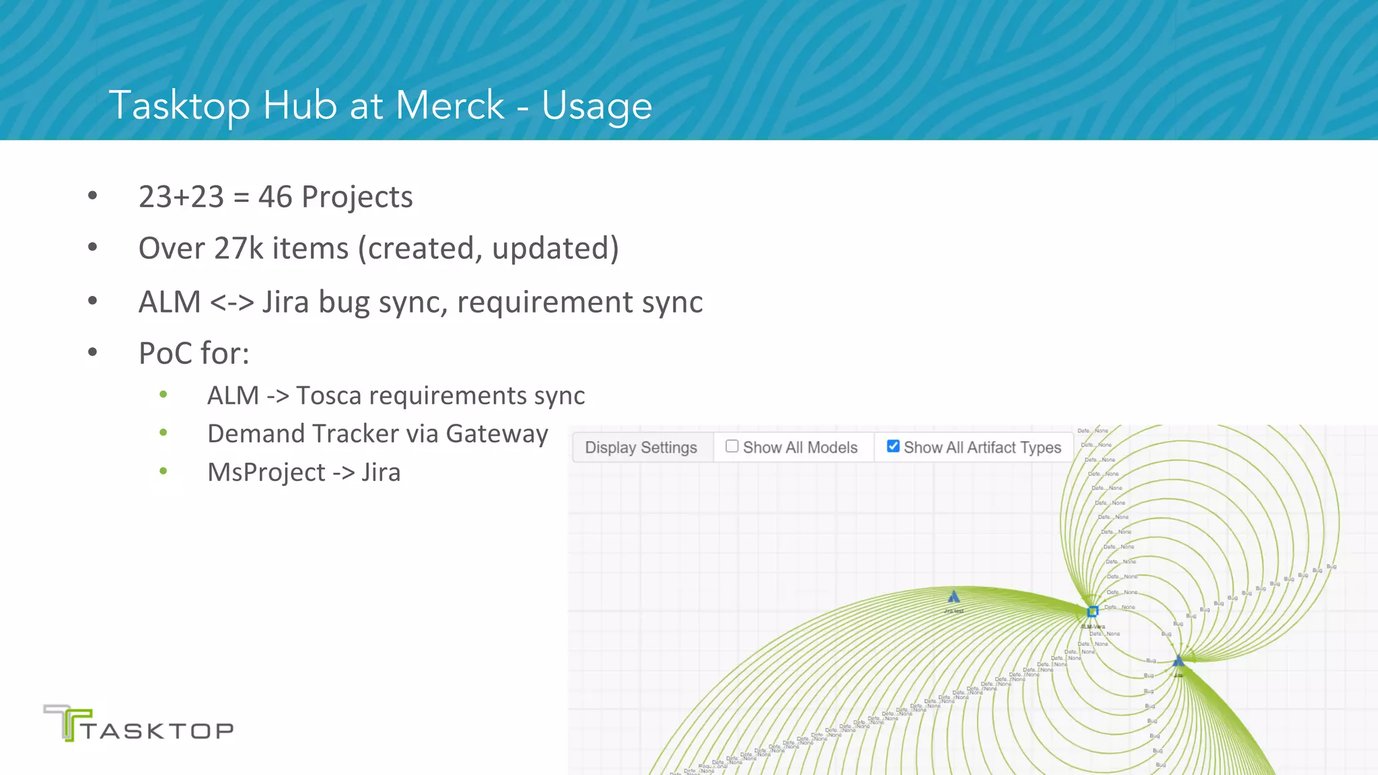The width and height of the screenshot is (1378, 775).
Task: Select the MsProject -> Jira sub-bullet
Action: [303, 472]
